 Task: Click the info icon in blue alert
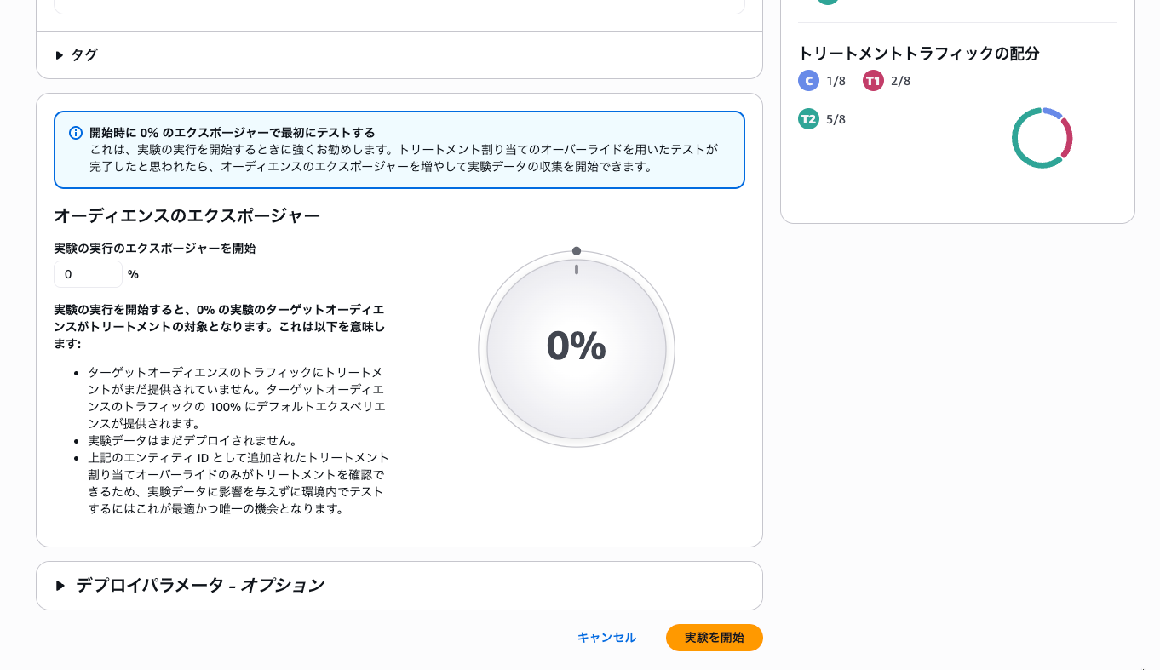(x=76, y=133)
